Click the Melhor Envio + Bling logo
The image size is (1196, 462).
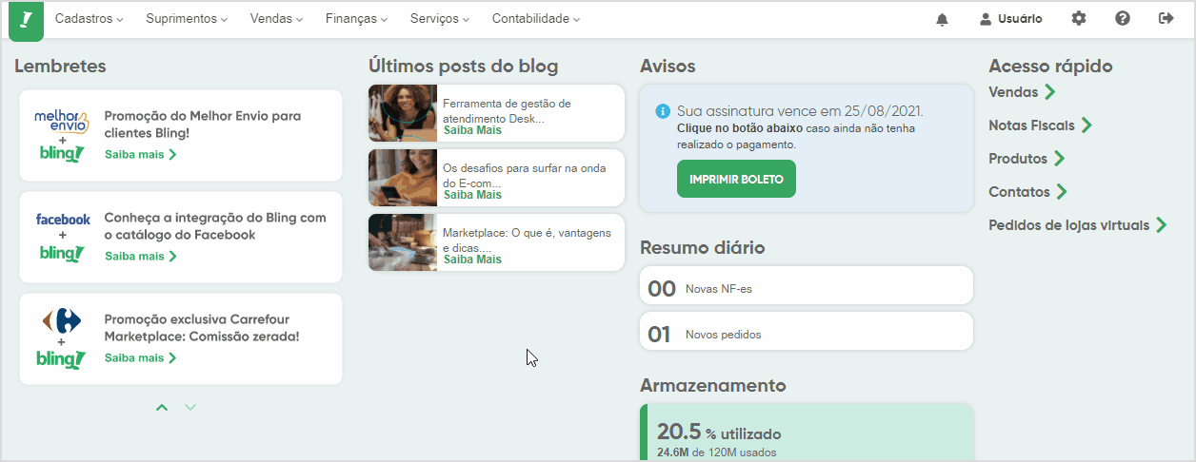coord(62,135)
